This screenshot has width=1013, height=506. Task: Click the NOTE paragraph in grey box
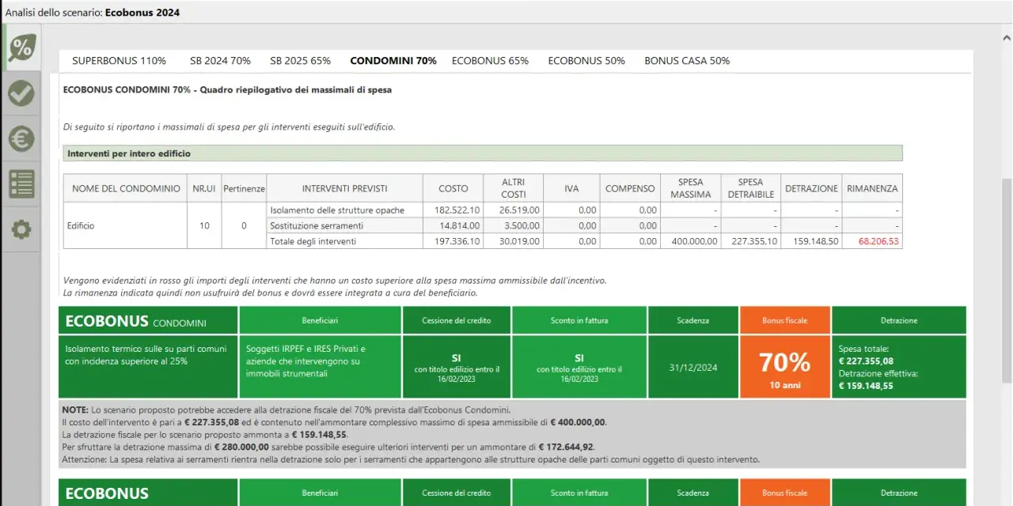[x=512, y=434]
